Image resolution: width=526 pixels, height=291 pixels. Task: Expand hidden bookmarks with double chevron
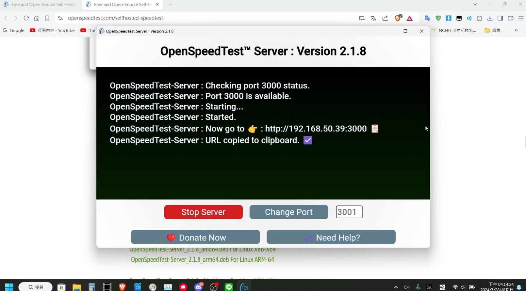point(516,30)
